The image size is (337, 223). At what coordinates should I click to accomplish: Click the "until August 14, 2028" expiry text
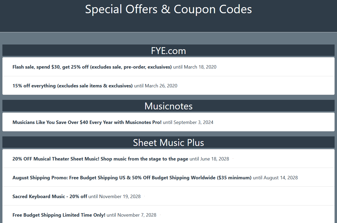[275, 178]
